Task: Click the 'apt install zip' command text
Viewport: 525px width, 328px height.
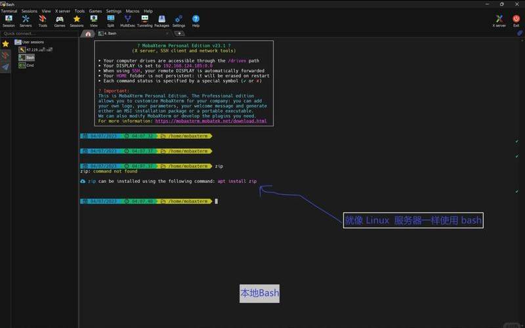Action: coord(237,181)
